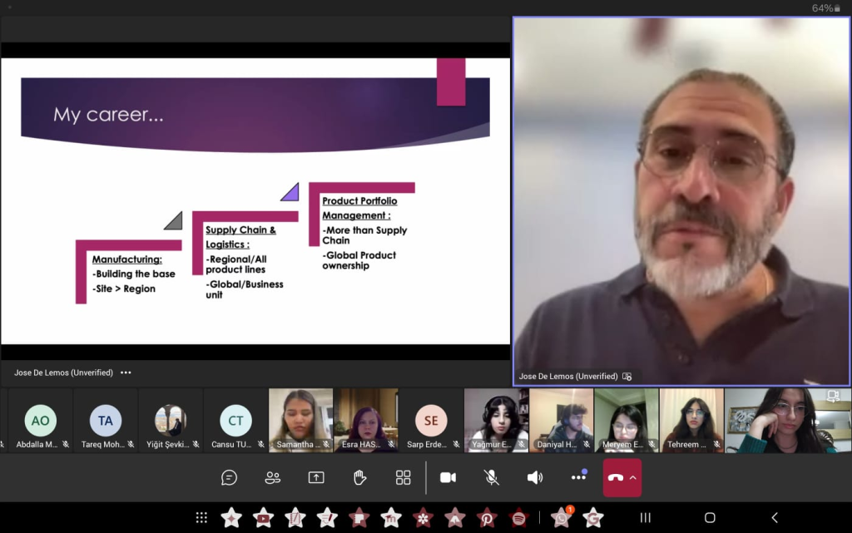The image size is (852, 533).
Task: Open the meeting chat panel
Action: click(x=230, y=477)
